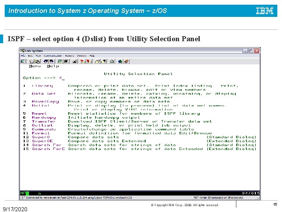Click 'Reset statistics for members of ISPF library'
Image resolution: width=282 pixels, height=212 pixels.
pyautogui.click(x=134, y=113)
